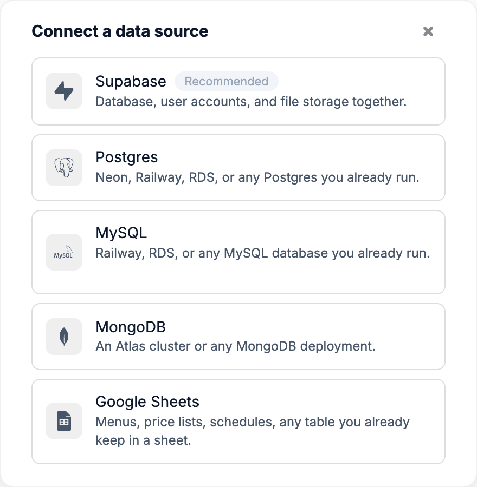Click the Google Sheets spreadsheet icon
Viewport: 477px width, 487px height.
point(64,421)
